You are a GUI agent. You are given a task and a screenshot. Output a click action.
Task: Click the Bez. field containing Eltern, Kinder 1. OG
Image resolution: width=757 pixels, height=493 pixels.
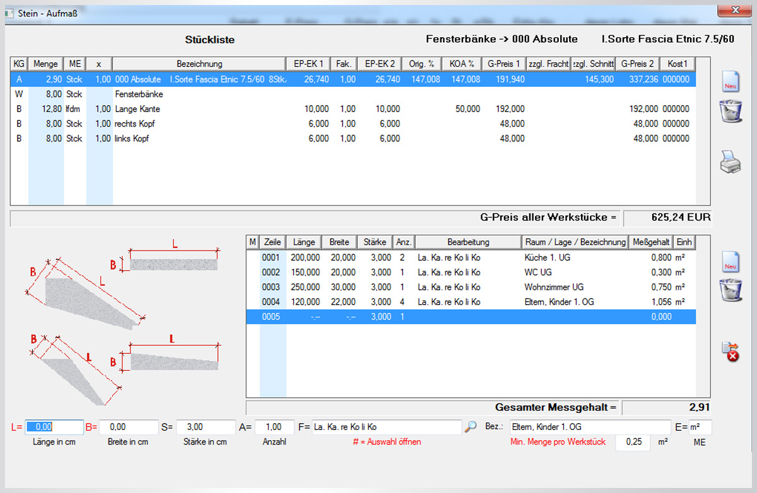[590, 427]
